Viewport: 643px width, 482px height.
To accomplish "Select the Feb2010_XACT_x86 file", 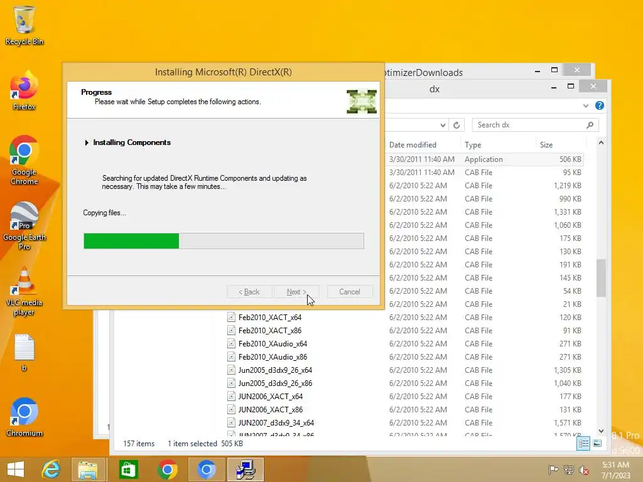I will pyautogui.click(x=270, y=330).
